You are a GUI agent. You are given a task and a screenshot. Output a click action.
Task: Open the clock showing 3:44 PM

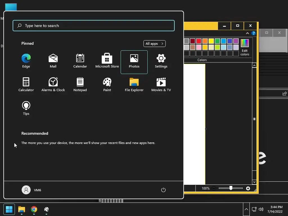pyautogui.click(x=275, y=209)
